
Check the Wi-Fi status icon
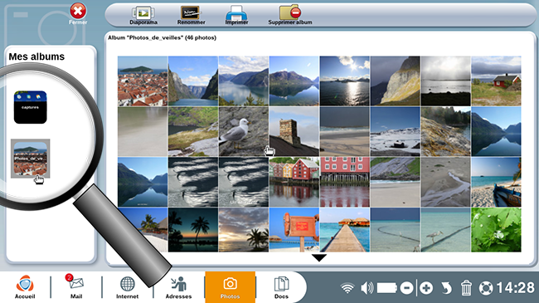point(347,288)
